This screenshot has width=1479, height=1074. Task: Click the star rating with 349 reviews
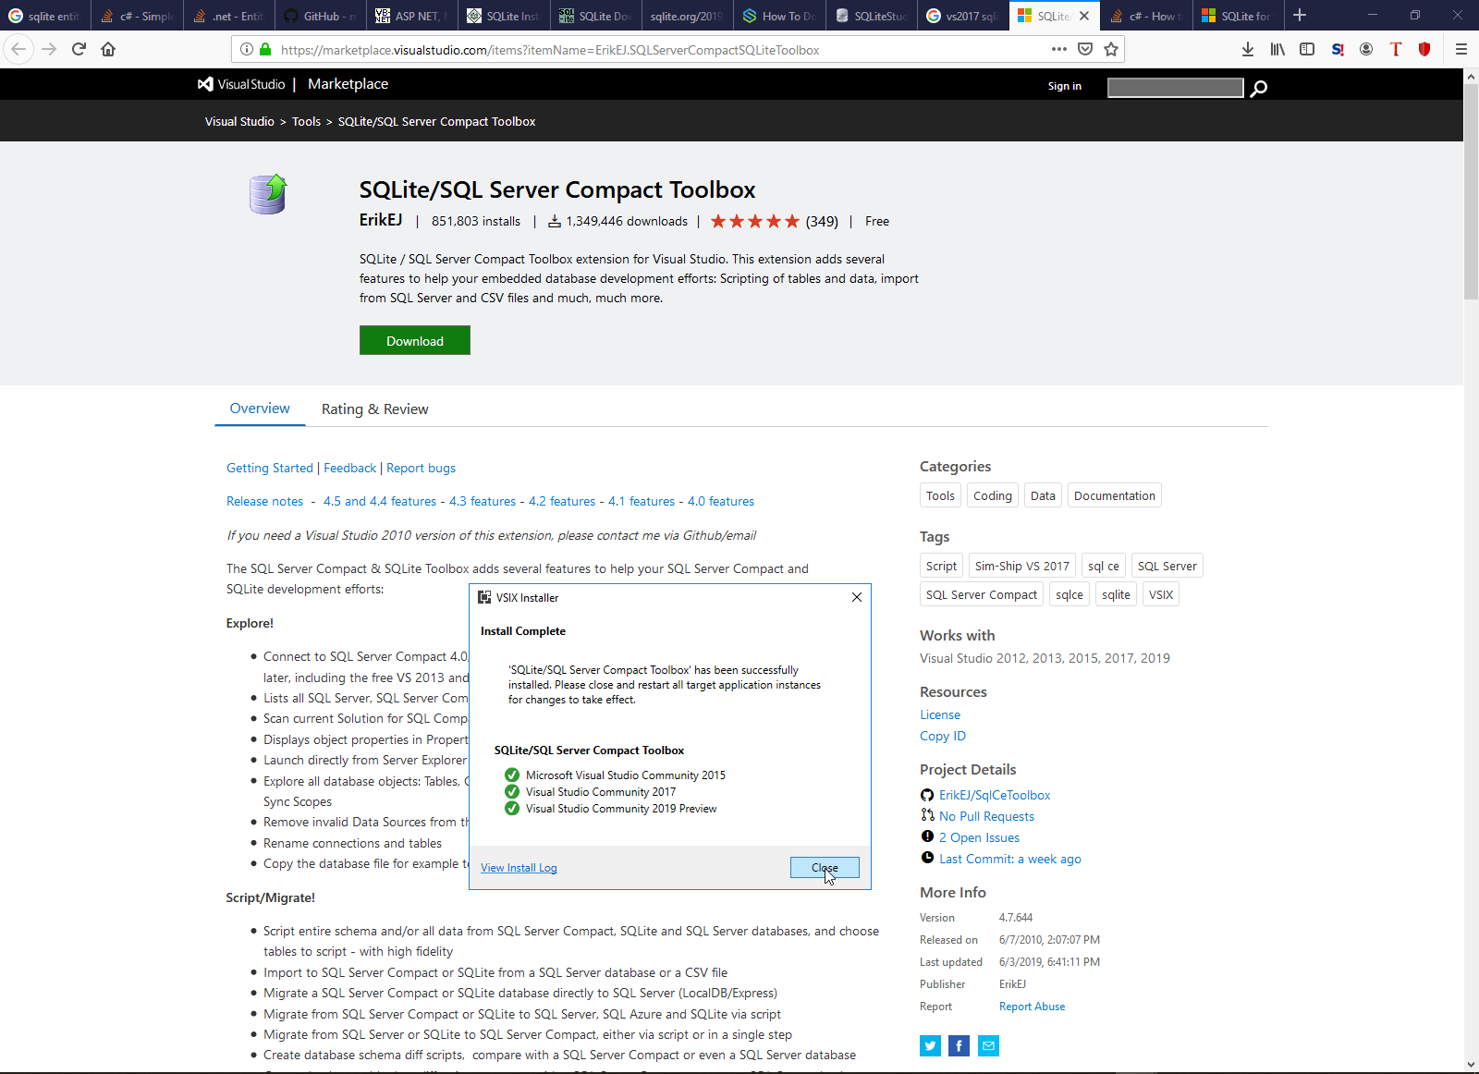pos(775,221)
